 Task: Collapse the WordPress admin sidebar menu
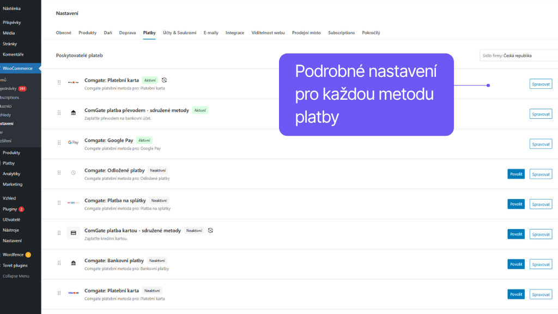point(16,276)
